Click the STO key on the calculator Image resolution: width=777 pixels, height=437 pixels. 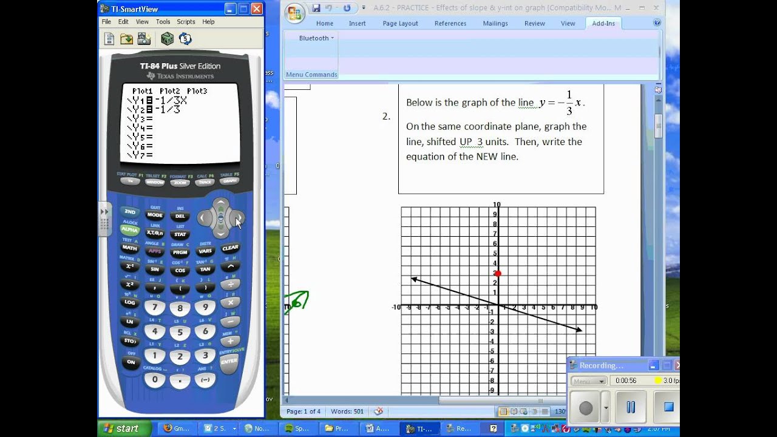130,340
